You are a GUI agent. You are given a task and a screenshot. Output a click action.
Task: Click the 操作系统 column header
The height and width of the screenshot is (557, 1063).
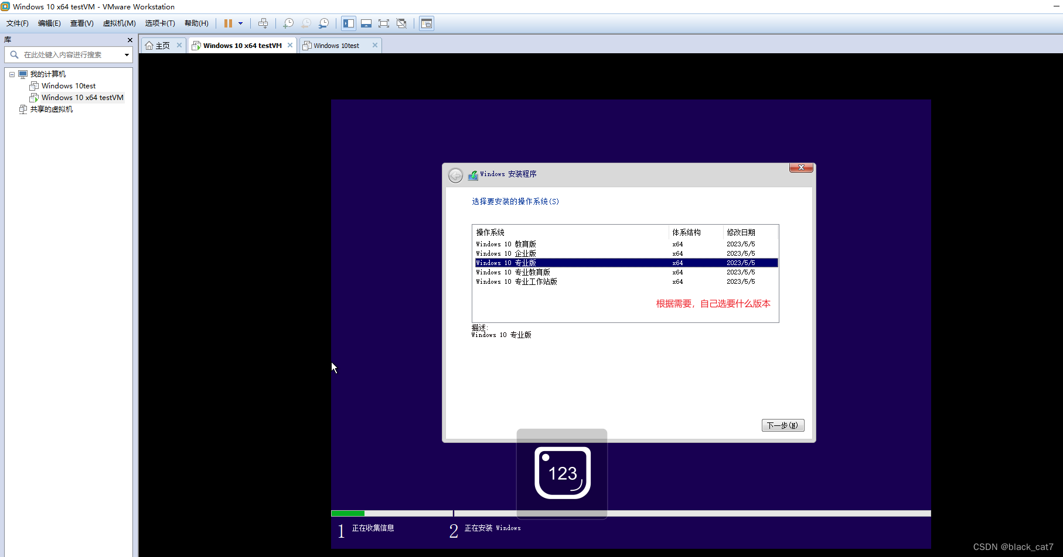click(x=571, y=232)
